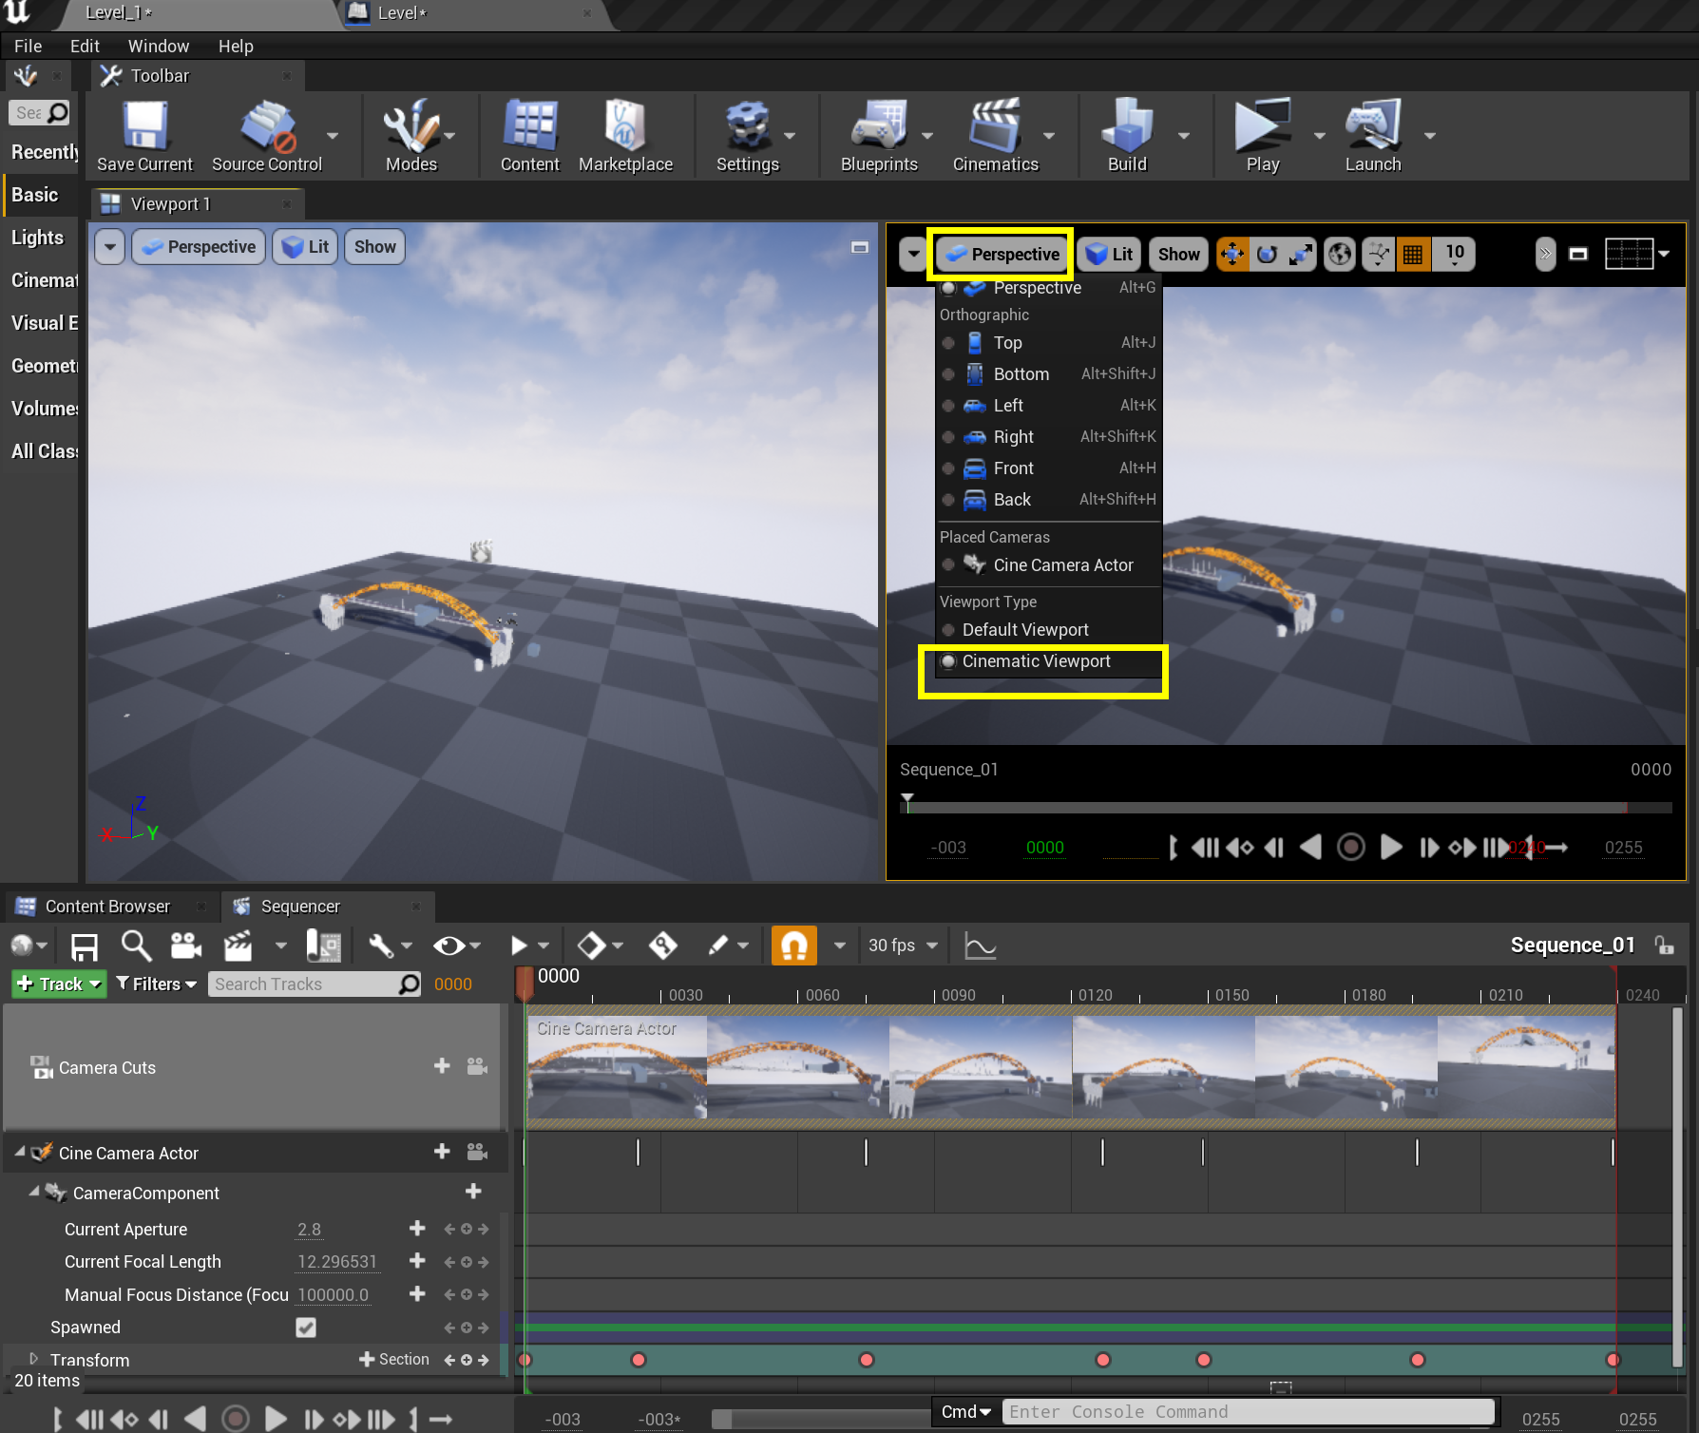Click the Launch toolbar icon
Viewport: 1699px width, 1433px height.
(x=1373, y=136)
